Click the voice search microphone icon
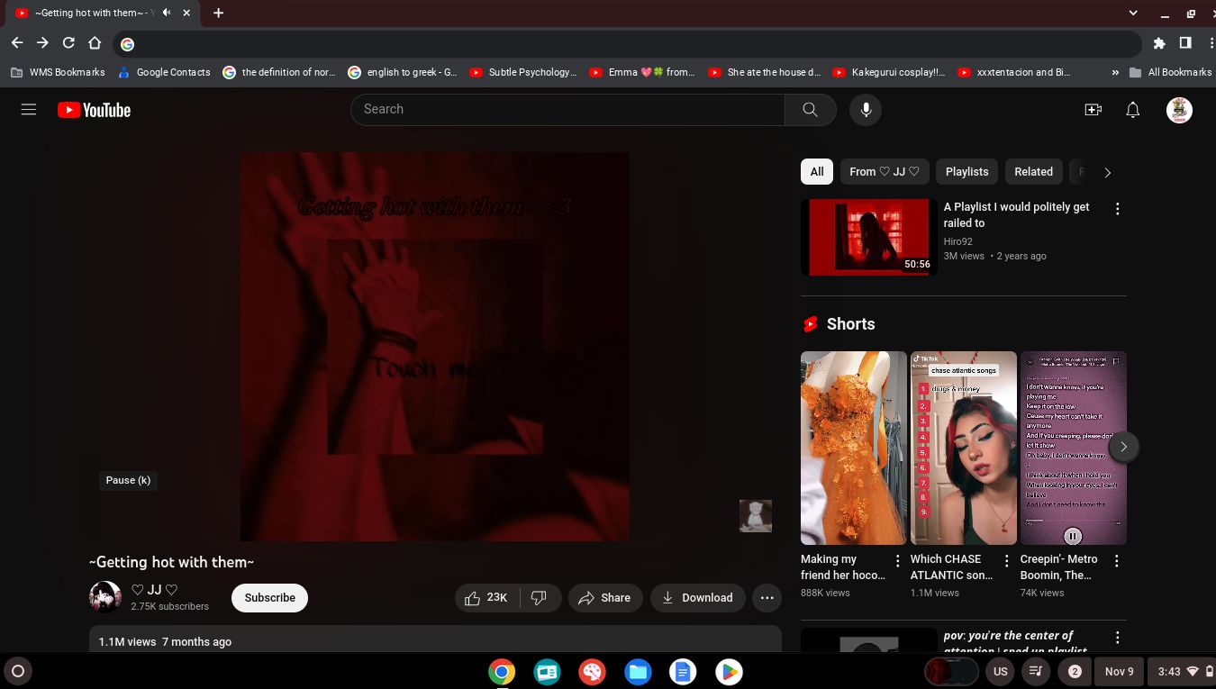Screen dimensions: 1216x689 (x=866, y=110)
